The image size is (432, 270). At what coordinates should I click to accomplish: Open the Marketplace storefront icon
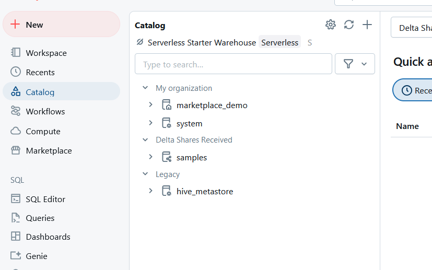pyautogui.click(x=49, y=150)
